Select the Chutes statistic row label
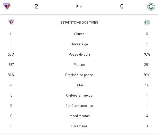This screenshot has width=158, height=135. pos(79,34)
